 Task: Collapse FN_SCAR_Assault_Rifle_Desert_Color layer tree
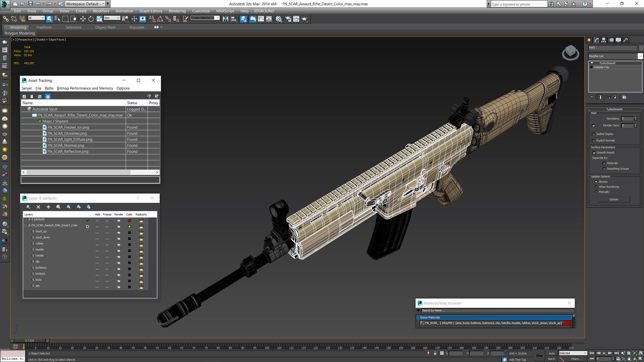point(25,226)
